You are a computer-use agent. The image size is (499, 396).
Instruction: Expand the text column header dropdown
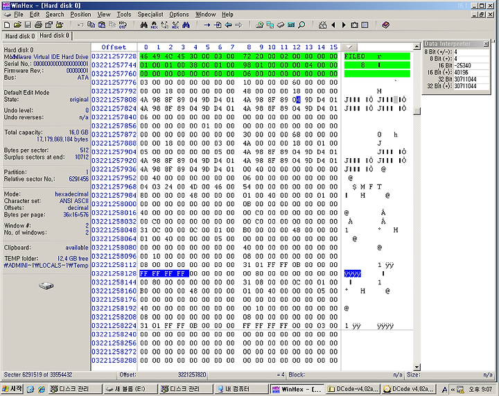point(349,47)
